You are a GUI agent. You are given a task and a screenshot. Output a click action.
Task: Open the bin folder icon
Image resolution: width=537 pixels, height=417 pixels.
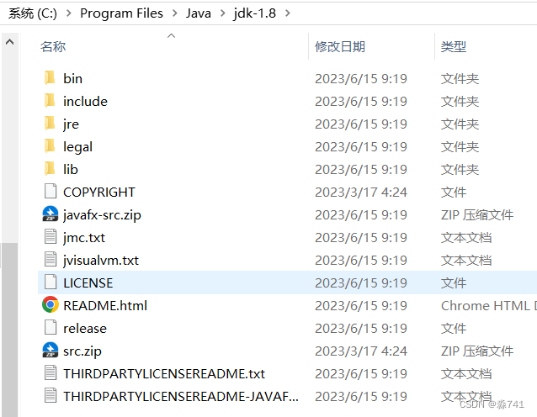50,78
